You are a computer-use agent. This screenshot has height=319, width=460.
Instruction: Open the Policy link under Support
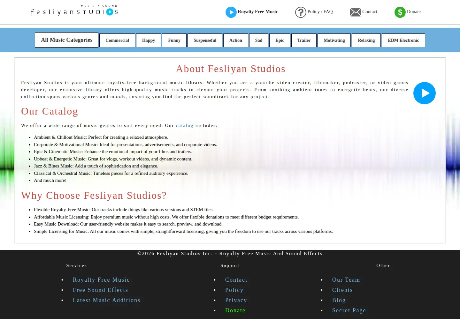point(234,290)
